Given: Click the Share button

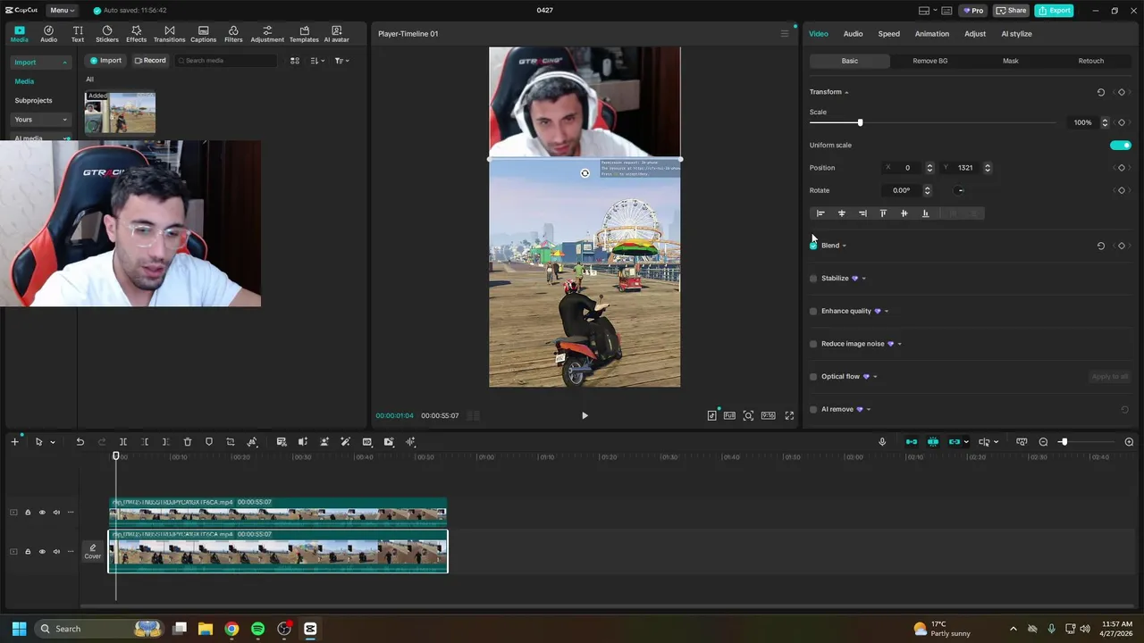Looking at the screenshot, I should (x=1012, y=11).
